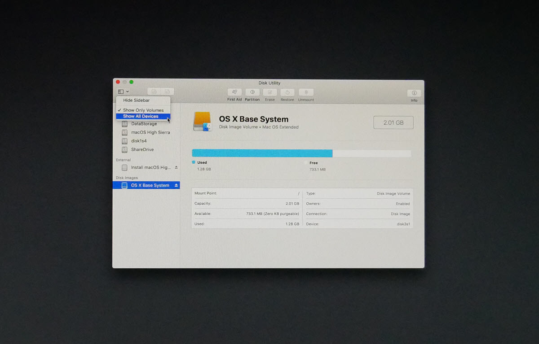Choose Hide Sidebar from the menu
539x344 pixels.
tap(143, 100)
